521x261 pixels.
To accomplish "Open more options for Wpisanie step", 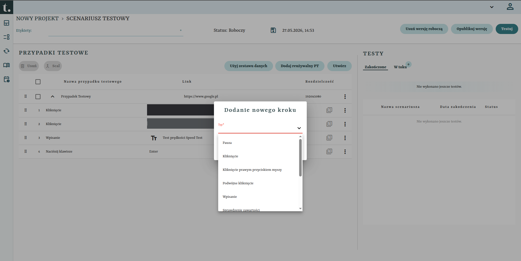I will click(345, 138).
